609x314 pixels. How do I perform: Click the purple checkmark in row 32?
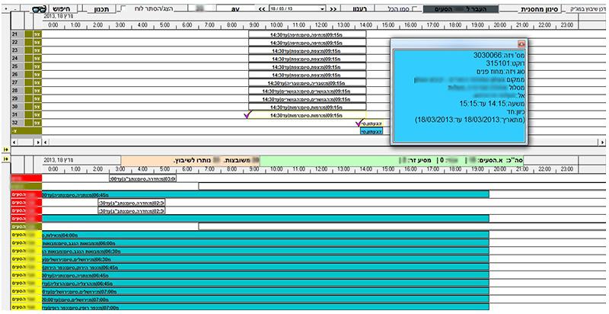point(359,123)
